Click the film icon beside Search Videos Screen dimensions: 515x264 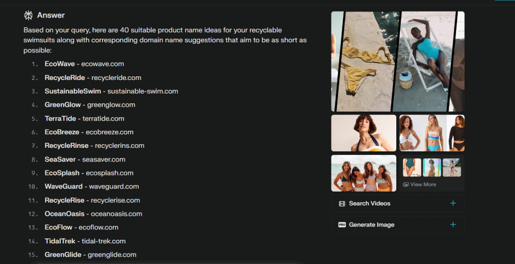[x=342, y=204]
